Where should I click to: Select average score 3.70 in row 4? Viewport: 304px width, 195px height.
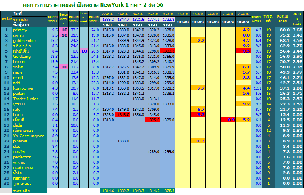[297, 46]
